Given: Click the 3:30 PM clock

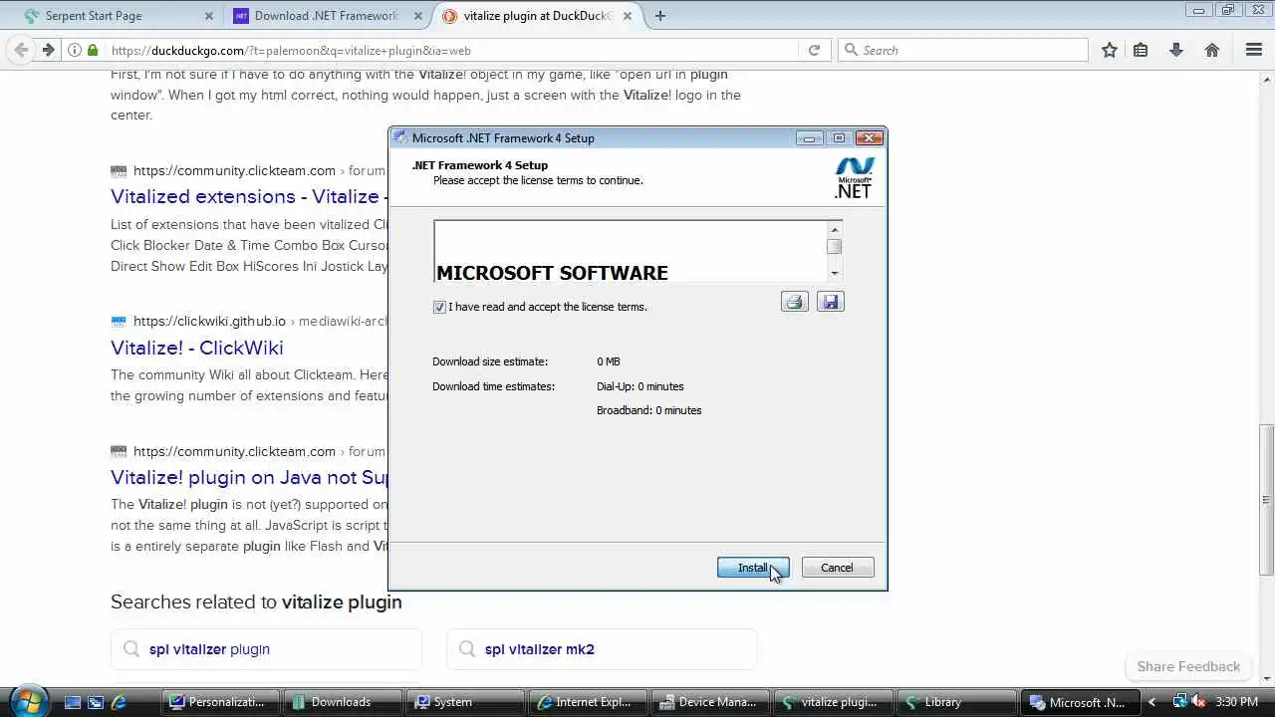Looking at the screenshot, I should pyautogui.click(x=1237, y=702).
